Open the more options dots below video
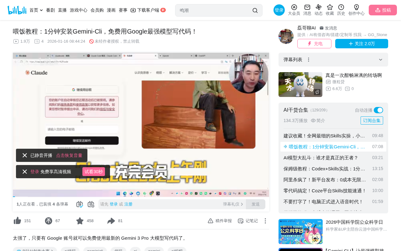 [x=265, y=221]
